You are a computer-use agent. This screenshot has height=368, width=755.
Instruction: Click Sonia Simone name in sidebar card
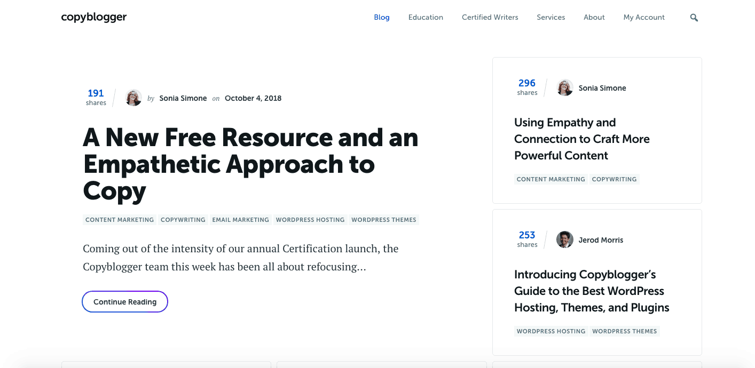click(x=602, y=88)
